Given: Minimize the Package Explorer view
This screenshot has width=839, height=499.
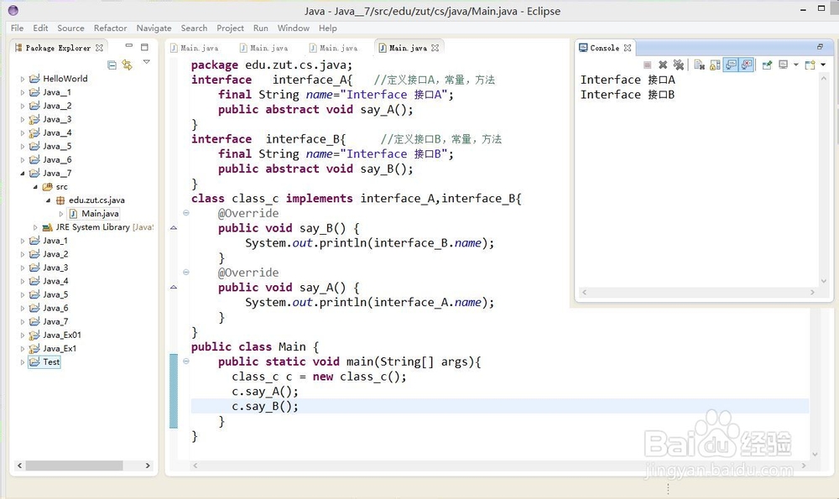Looking at the screenshot, I should (x=129, y=46).
